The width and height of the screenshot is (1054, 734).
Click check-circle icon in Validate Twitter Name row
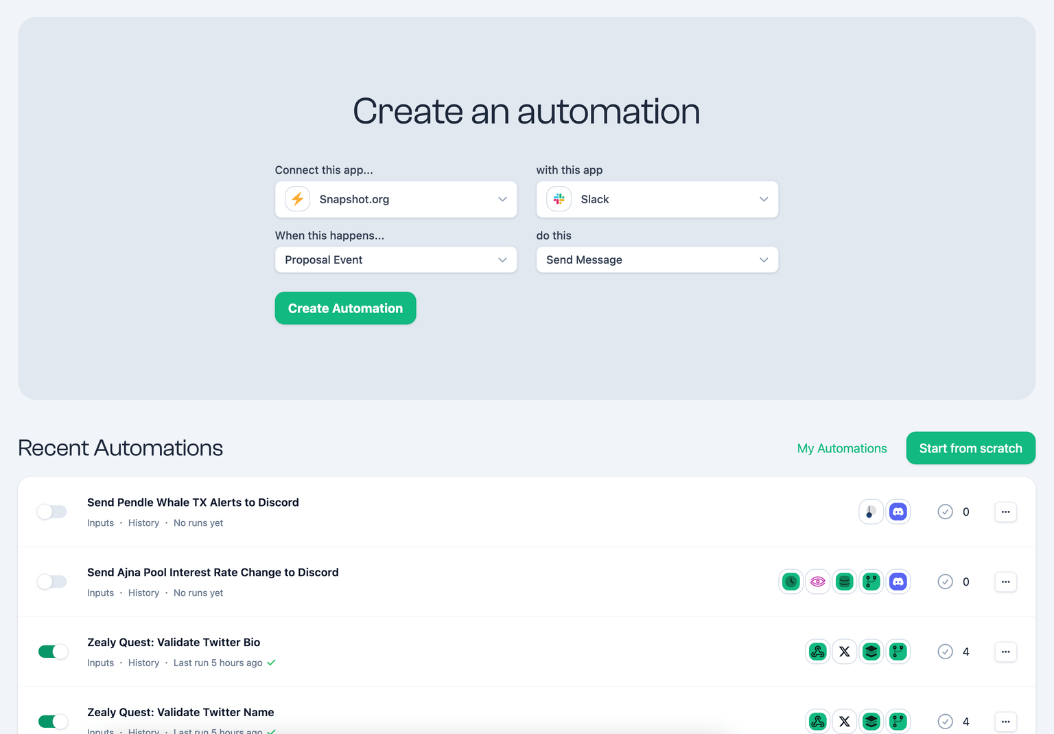coord(946,722)
